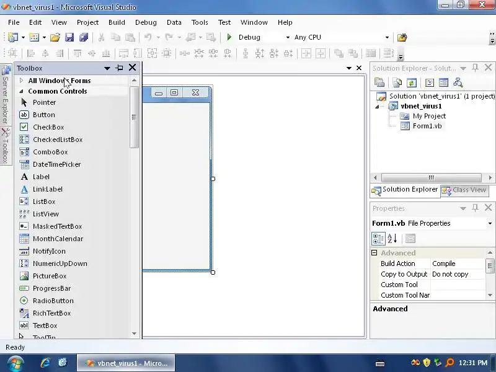
Task: Click the Properties icon in Solution Explorer toolbar
Action: pyautogui.click(x=379, y=82)
